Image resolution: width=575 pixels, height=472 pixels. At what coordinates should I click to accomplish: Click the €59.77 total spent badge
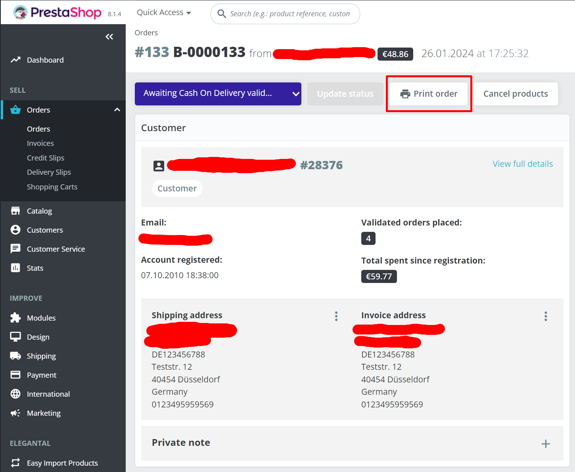(379, 276)
